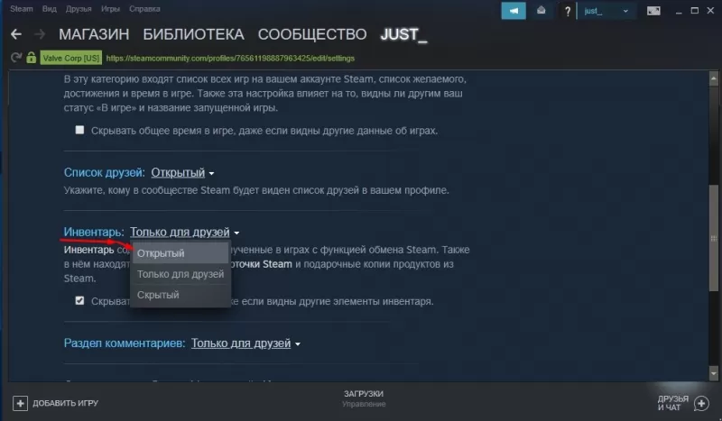Open the JUST_ profile tab
Viewport: 722px width, 421px height.
(403, 34)
